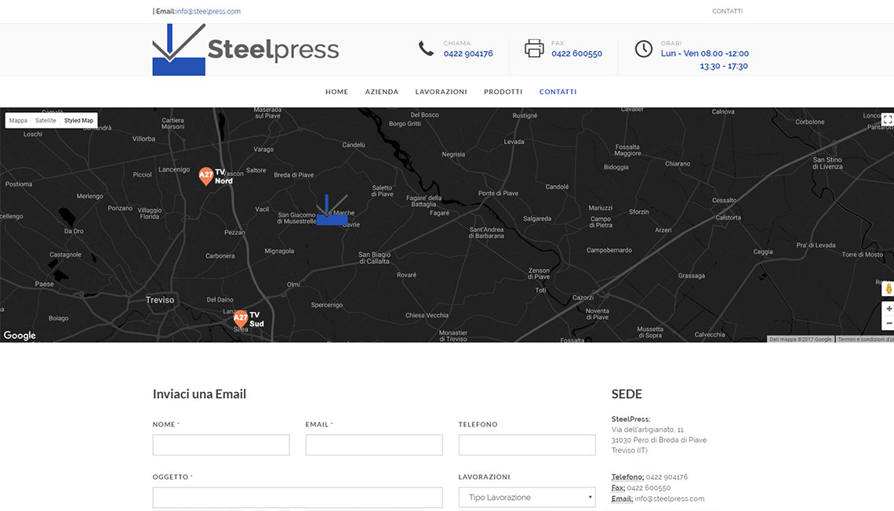Click 'Ponte di Piave' map label
894x511 pixels.
498,193
